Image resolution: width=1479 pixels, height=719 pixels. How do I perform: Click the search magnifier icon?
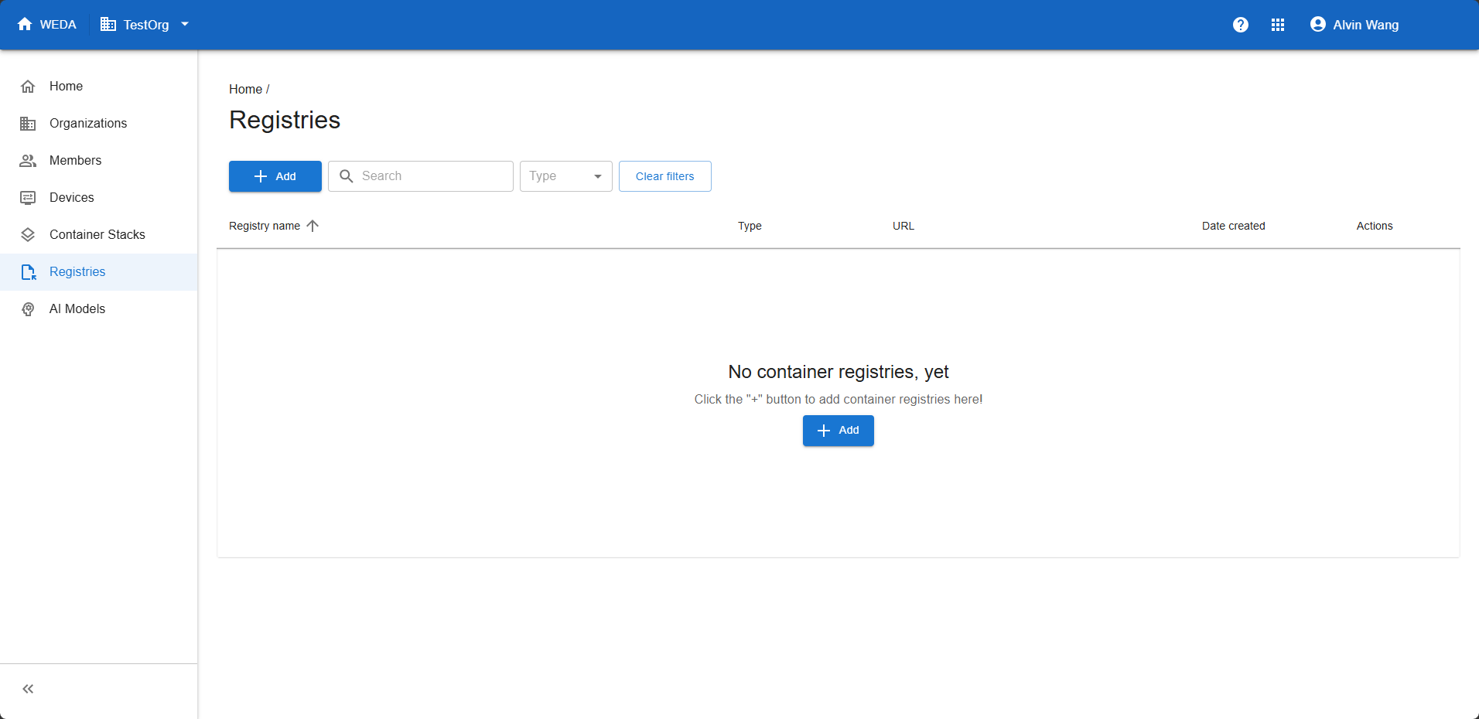click(x=347, y=176)
